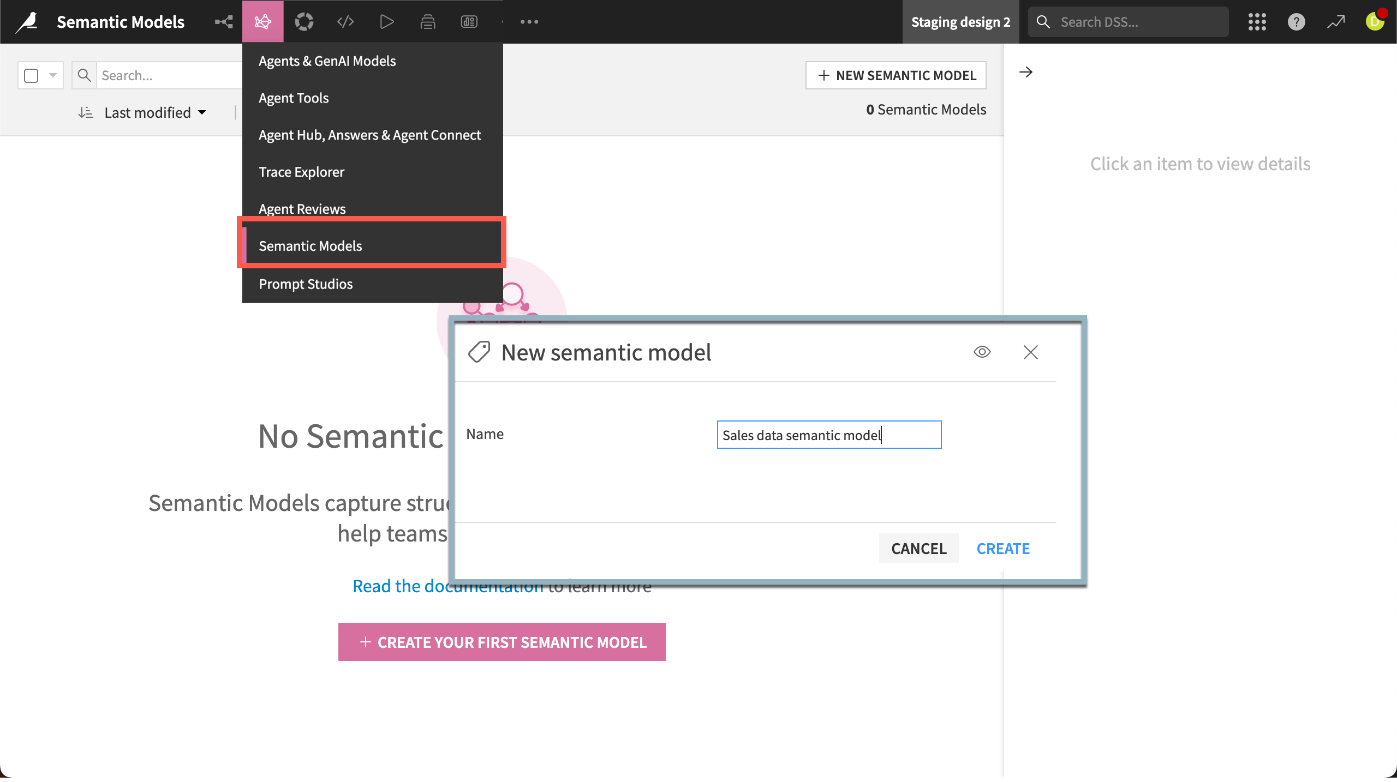The image size is (1397, 782).
Task: Select Semantic Models from the menu
Action: tap(310, 245)
